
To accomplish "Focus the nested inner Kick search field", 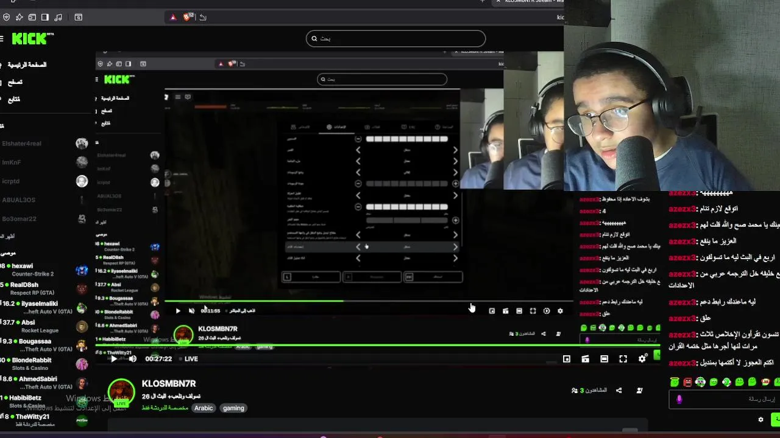I will pyautogui.click(x=382, y=79).
